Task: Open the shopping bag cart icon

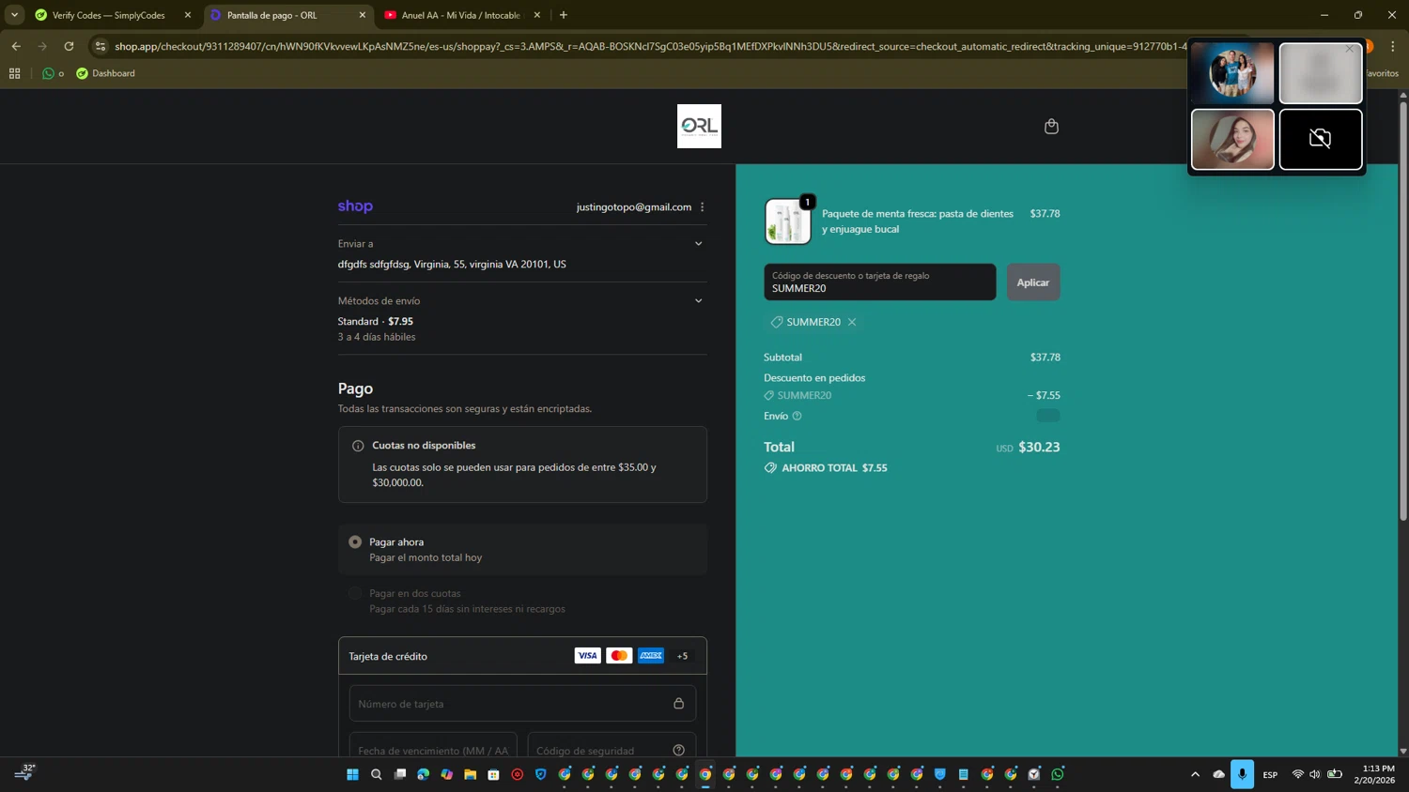Action: click(x=1051, y=126)
